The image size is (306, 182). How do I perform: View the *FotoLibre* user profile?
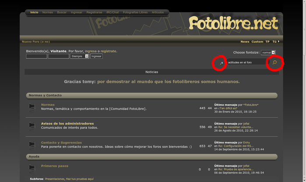click(251, 105)
